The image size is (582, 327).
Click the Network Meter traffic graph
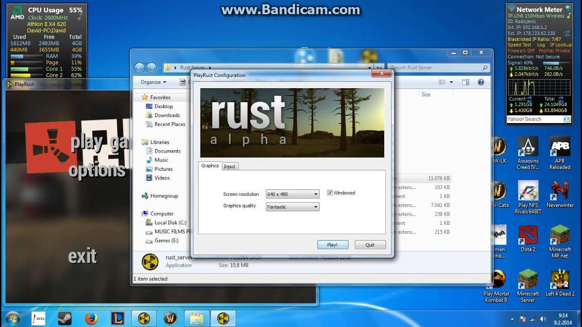tap(539, 88)
